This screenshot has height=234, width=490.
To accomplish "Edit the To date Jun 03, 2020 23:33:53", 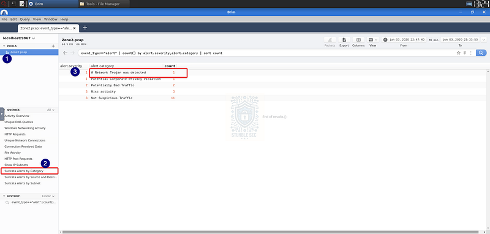I will pos(461,40).
